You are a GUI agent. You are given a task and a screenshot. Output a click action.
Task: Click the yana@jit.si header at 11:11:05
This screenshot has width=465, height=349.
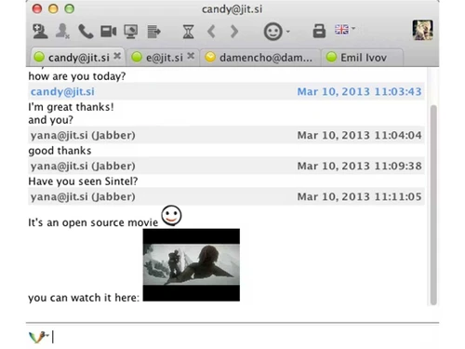click(x=226, y=196)
